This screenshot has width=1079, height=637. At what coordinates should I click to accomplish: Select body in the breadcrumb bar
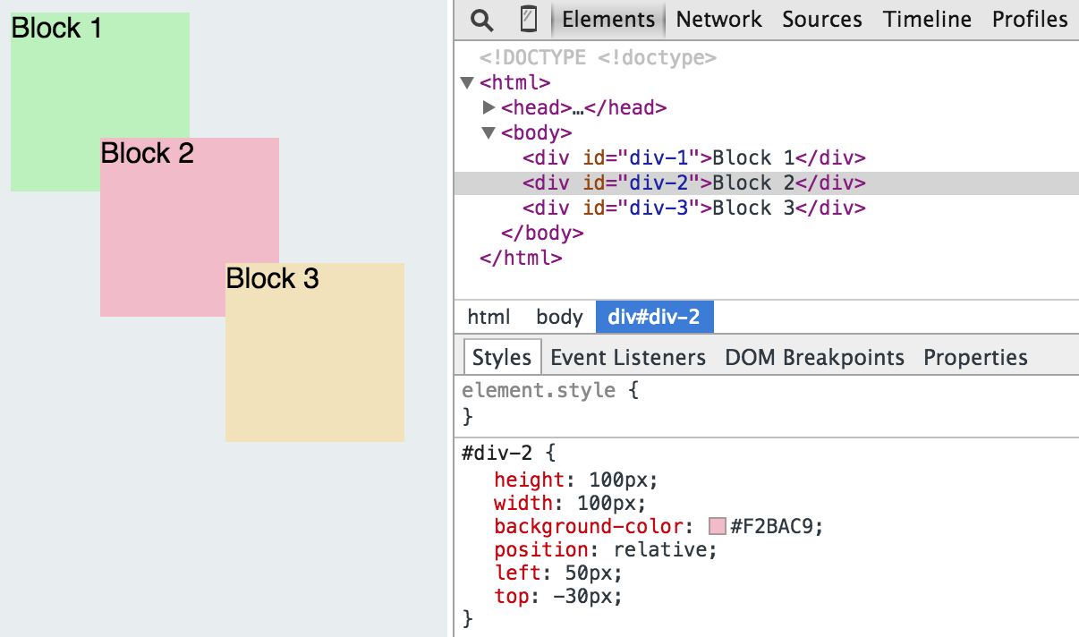coord(559,317)
